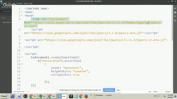Open clock showing 5:19 PM

170,96
